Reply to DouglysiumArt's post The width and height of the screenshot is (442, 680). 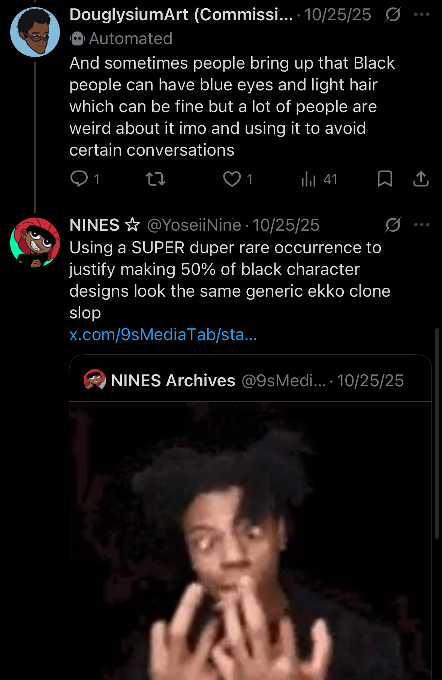point(79,179)
